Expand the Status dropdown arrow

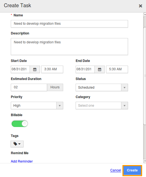124,88
